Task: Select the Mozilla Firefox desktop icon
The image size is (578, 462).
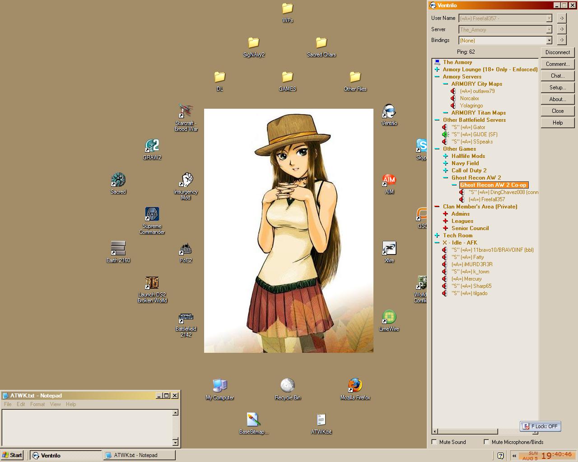Action: coord(355,386)
